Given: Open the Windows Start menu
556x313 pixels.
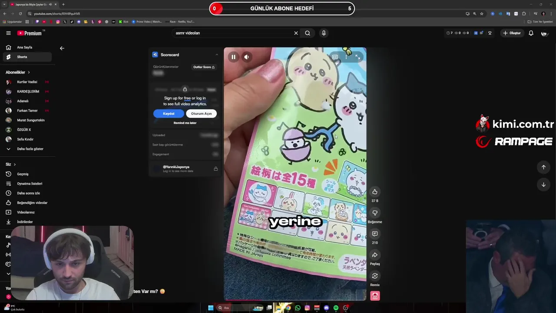Looking at the screenshot, I should (x=211, y=308).
